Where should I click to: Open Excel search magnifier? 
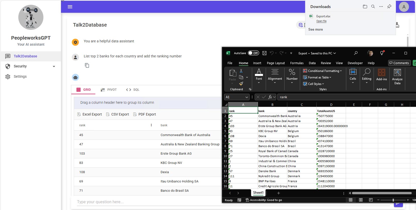[x=356, y=53]
